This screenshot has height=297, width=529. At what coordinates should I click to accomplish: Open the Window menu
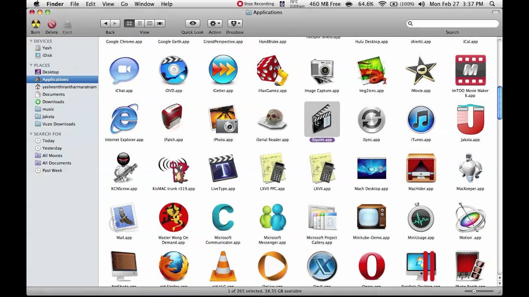pyautogui.click(x=144, y=4)
